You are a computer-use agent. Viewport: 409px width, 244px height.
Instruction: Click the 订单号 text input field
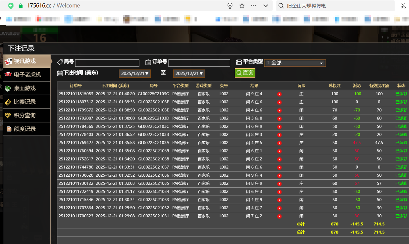(199, 63)
